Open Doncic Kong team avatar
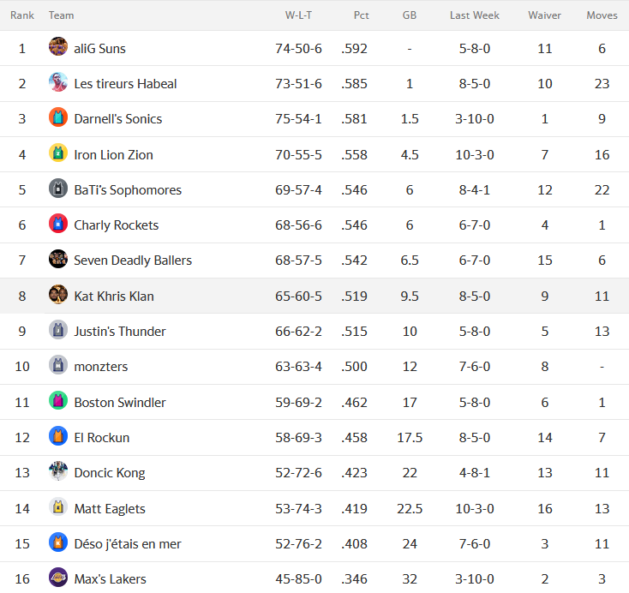The height and width of the screenshot is (593, 629). click(58, 471)
